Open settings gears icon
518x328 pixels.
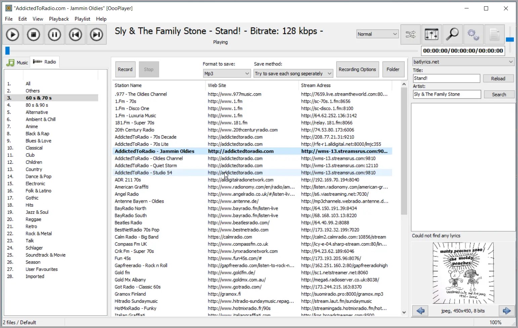pyautogui.click(x=473, y=35)
